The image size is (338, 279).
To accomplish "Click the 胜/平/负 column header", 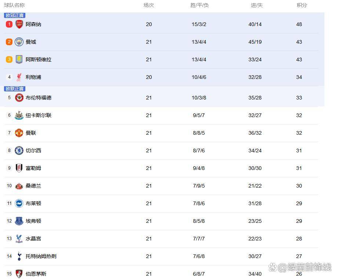I will (x=200, y=5).
